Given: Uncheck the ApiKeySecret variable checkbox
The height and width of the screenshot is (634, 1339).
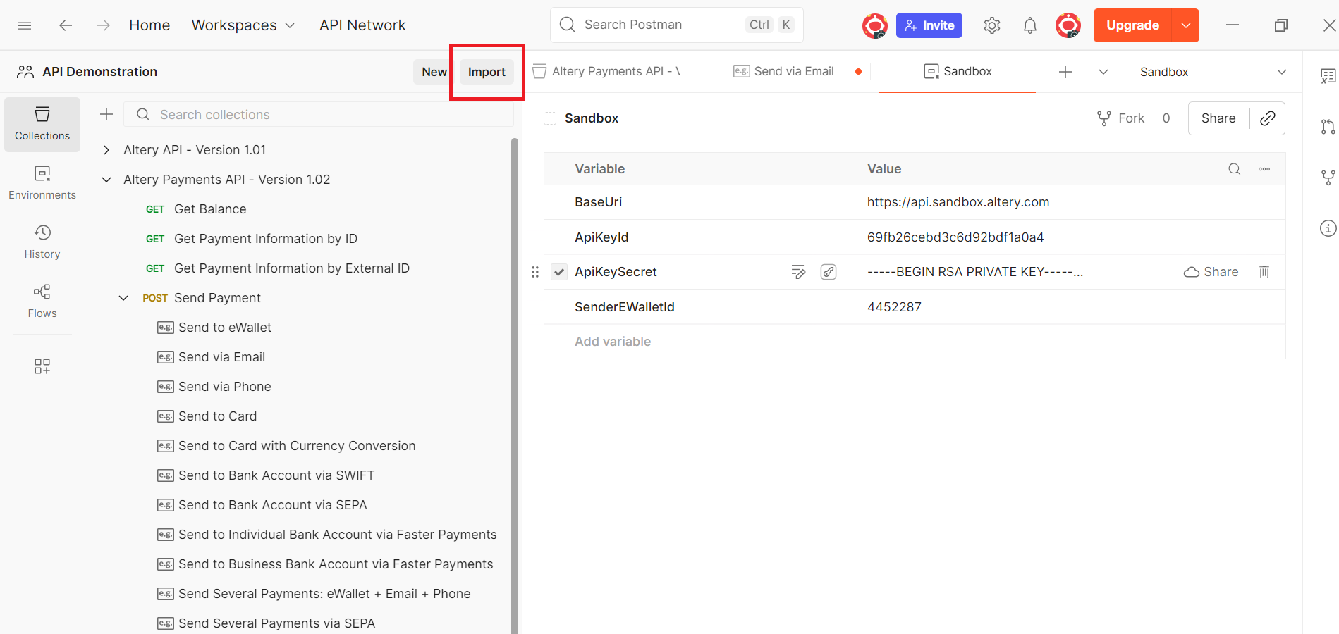Looking at the screenshot, I should click(559, 272).
